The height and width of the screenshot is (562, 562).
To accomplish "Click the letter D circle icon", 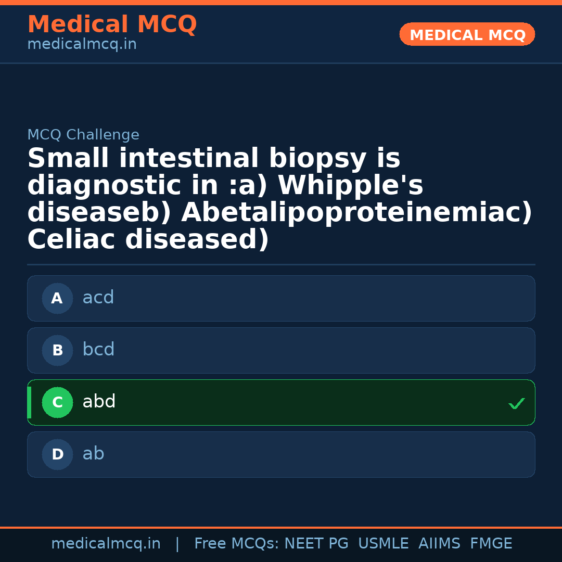I will point(57,454).
